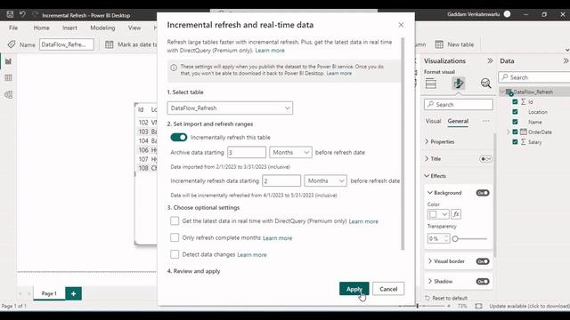The height and width of the screenshot is (320, 570).
Task: Click the Apply button
Action: 354,289
